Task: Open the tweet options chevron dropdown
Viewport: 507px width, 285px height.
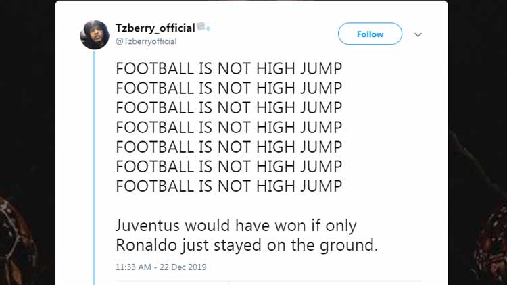Action: point(418,34)
